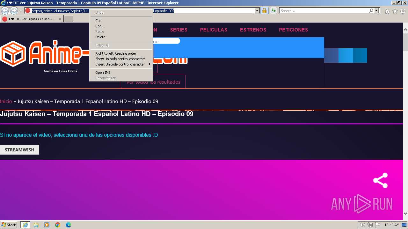Click the Anime-Latino box logo
The height and width of the screenshot is (229, 408).
click(x=13, y=53)
